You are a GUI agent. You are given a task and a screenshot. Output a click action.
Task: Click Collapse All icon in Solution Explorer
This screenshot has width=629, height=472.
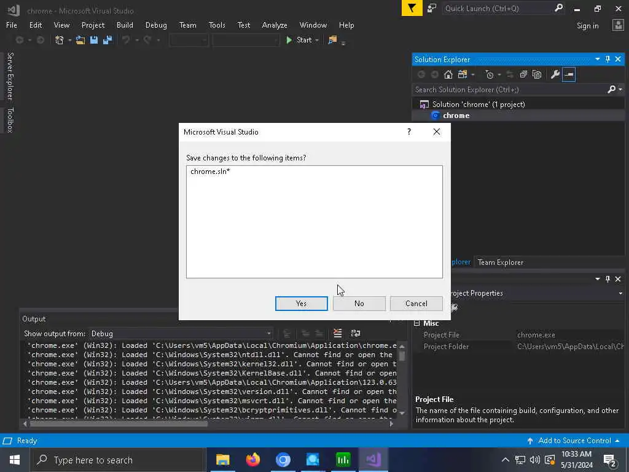(x=523, y=74)
